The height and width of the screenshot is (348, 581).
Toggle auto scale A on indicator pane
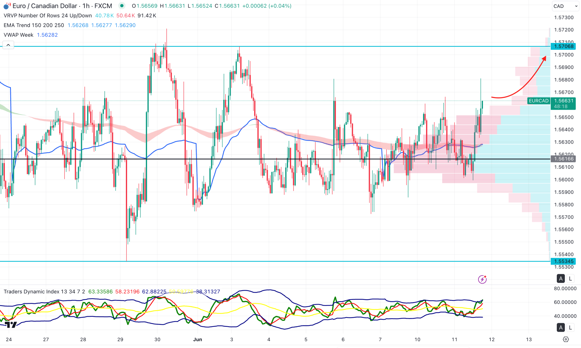coord(561,327)
